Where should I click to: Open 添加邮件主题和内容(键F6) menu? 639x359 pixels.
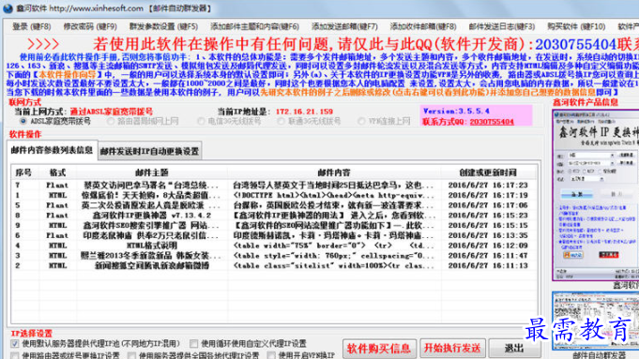(x=254, y=27)
